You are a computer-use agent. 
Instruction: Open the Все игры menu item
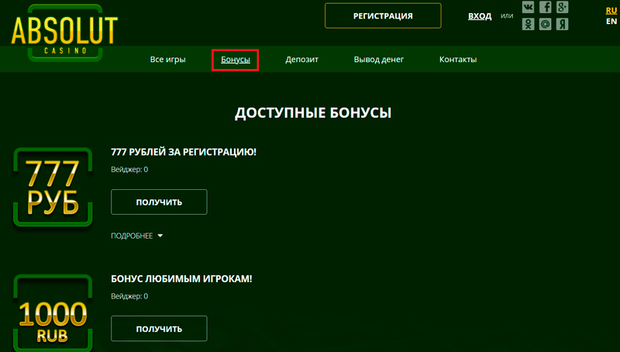[x=167, y=60]
